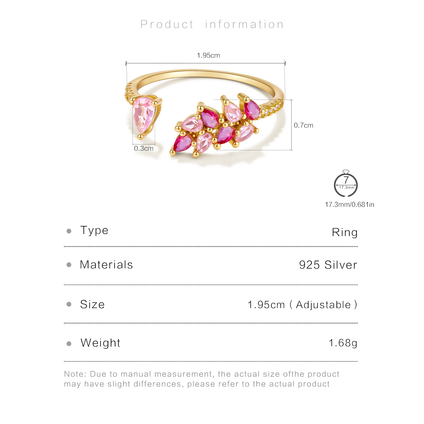Click the 17.3mm/0.681in size caption
Screen dimensions: 424x424
tap(350, 205)
